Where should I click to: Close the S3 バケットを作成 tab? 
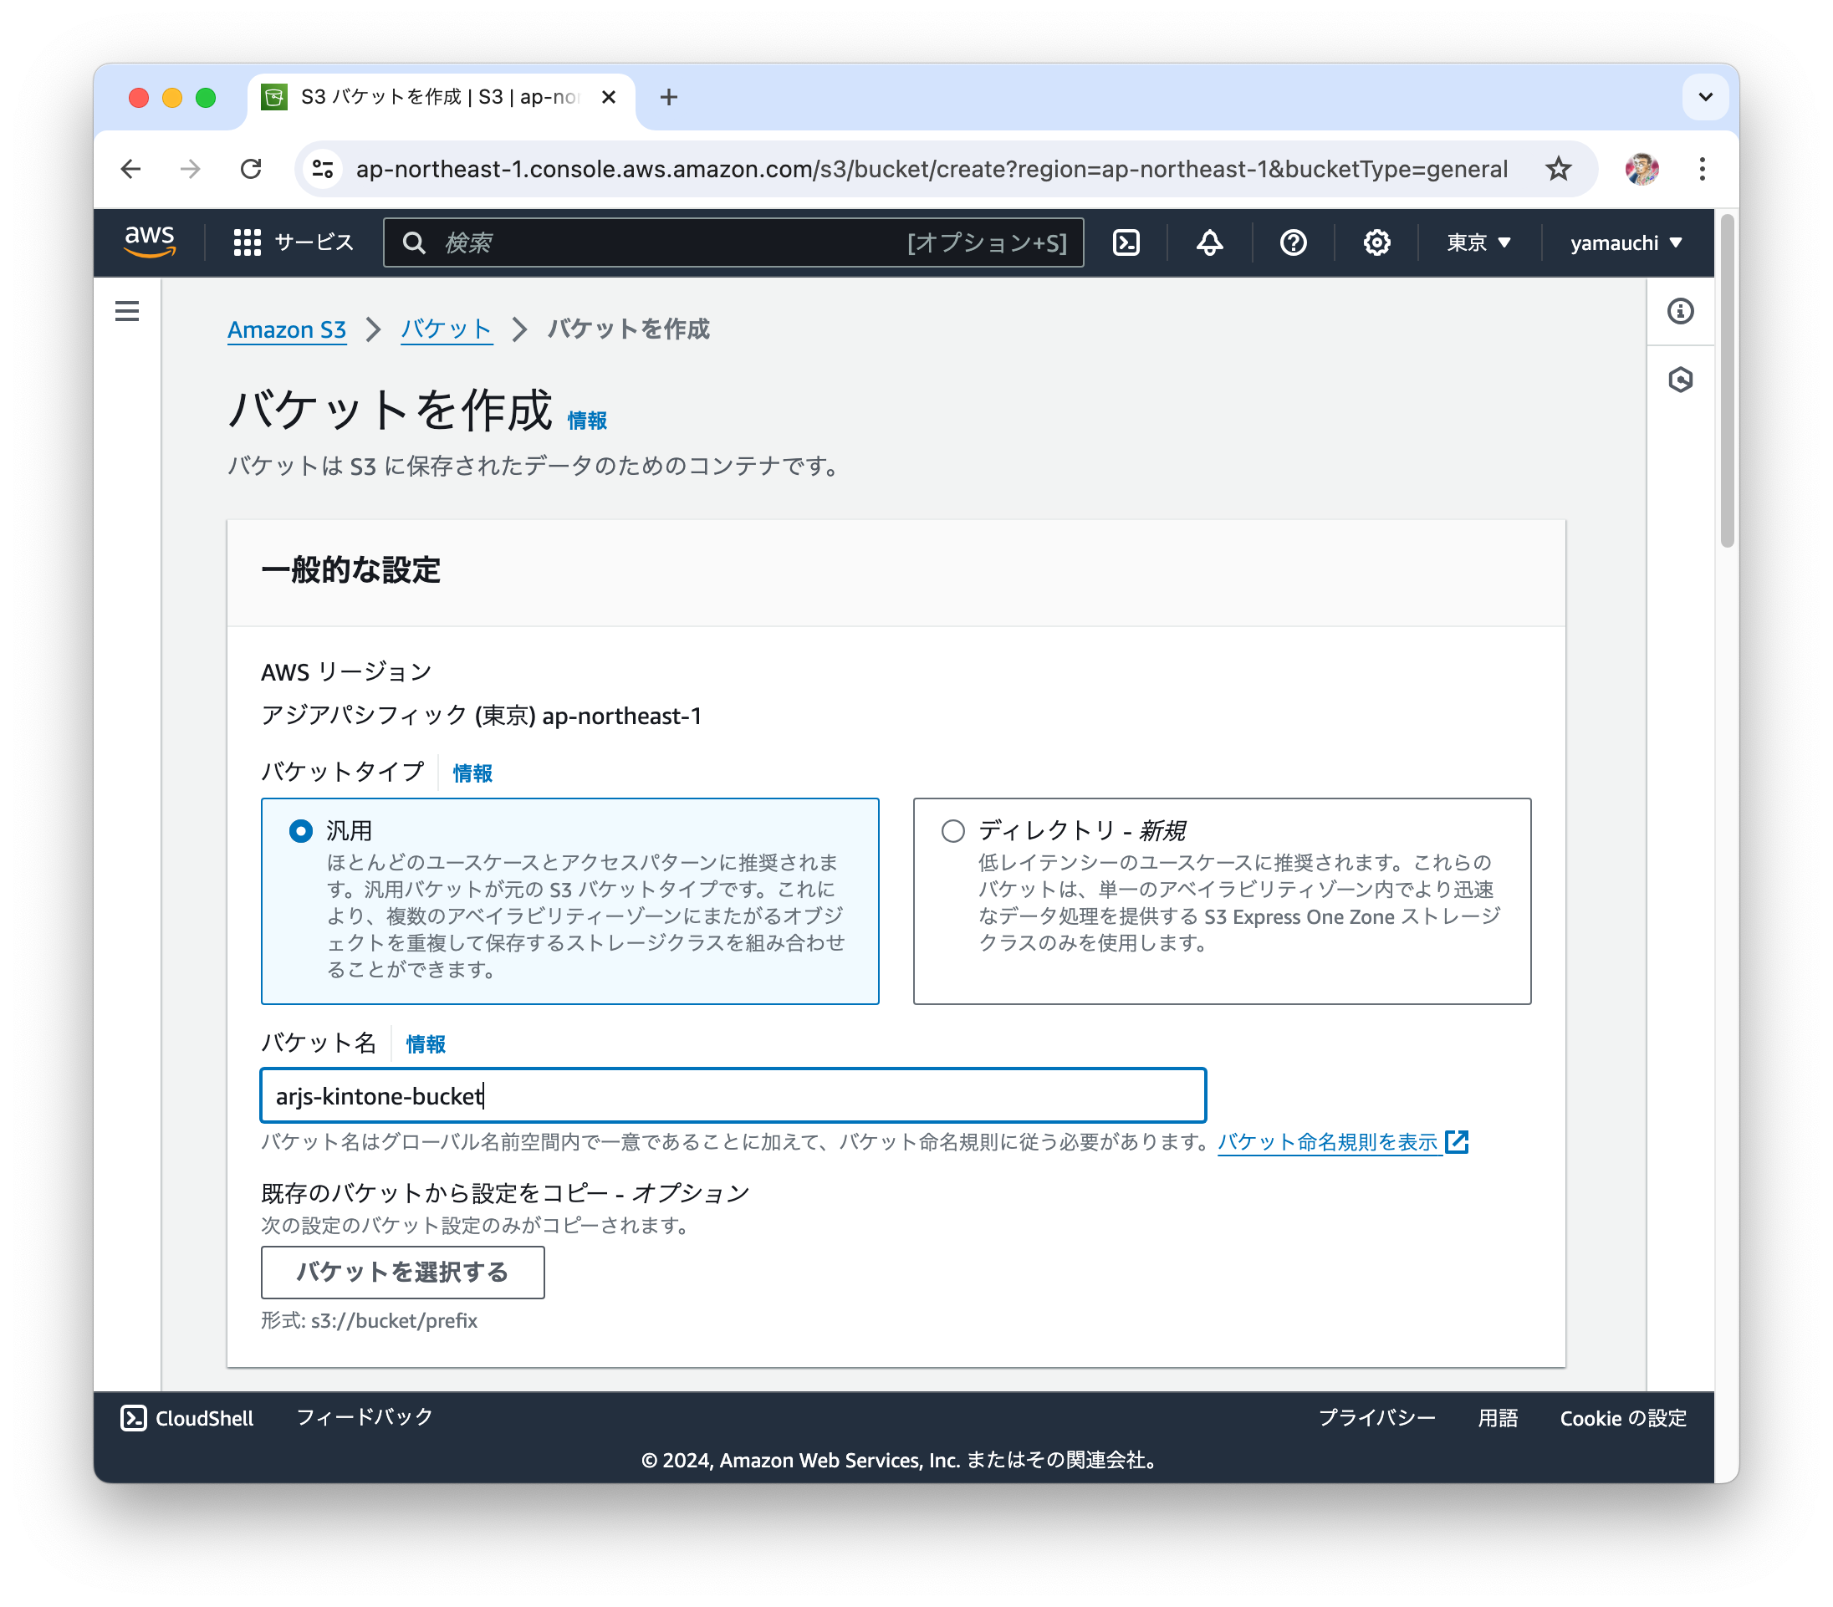(x=608, y=97)
